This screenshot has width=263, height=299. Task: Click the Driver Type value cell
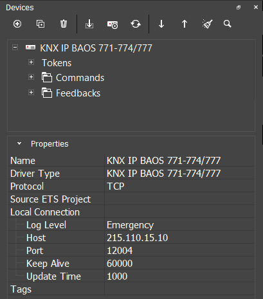pyautogui.click(x=179, y=174)
